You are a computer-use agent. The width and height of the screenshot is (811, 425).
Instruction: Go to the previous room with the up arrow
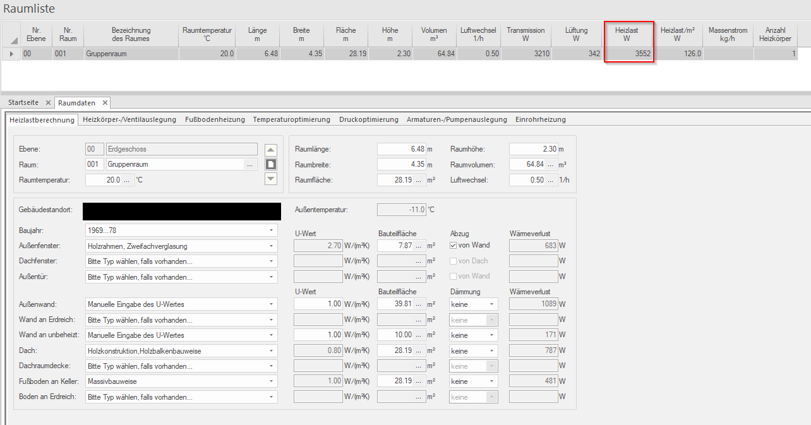click(x=271, y=150)
